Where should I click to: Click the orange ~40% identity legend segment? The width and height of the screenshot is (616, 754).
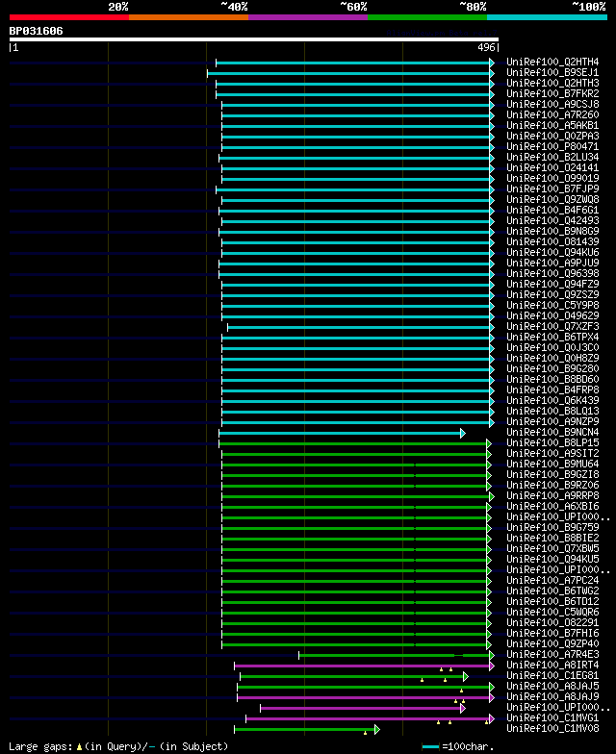point(189,17)
